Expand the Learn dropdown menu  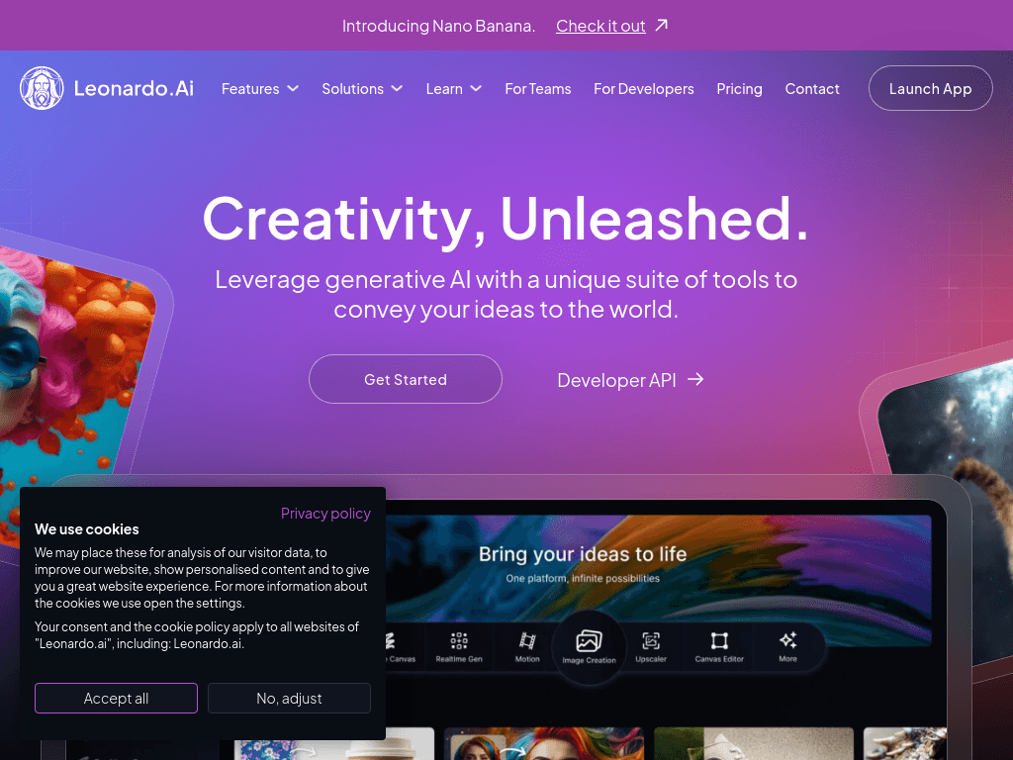tap(453, 88)
